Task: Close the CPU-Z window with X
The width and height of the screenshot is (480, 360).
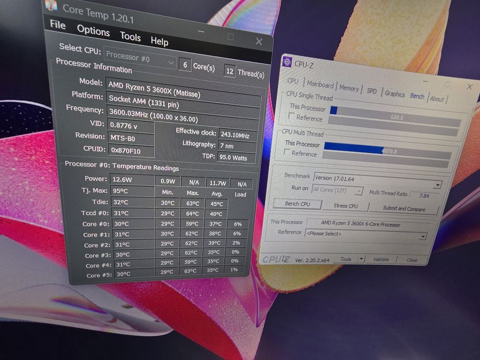Action: (470, 86)
